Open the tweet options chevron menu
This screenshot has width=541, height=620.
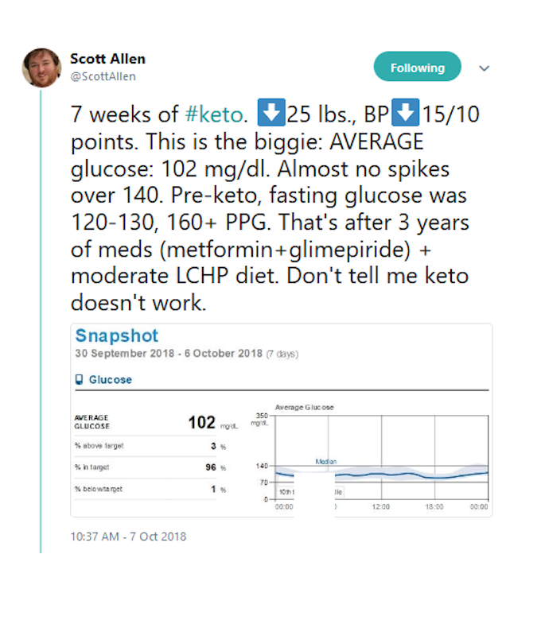point(484,68)
